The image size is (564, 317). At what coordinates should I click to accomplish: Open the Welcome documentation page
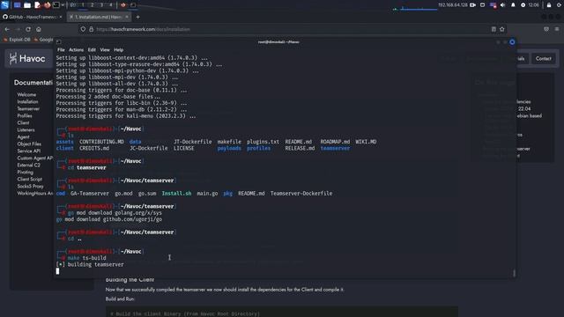pyautogui.click(x=26, y=94)
